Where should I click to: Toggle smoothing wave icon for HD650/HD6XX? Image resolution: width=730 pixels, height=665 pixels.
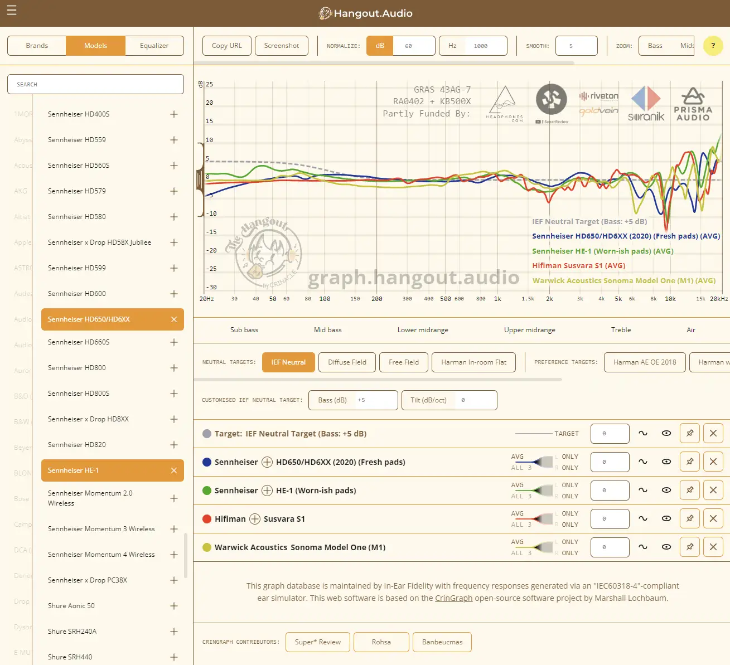(x=643, y=462)
